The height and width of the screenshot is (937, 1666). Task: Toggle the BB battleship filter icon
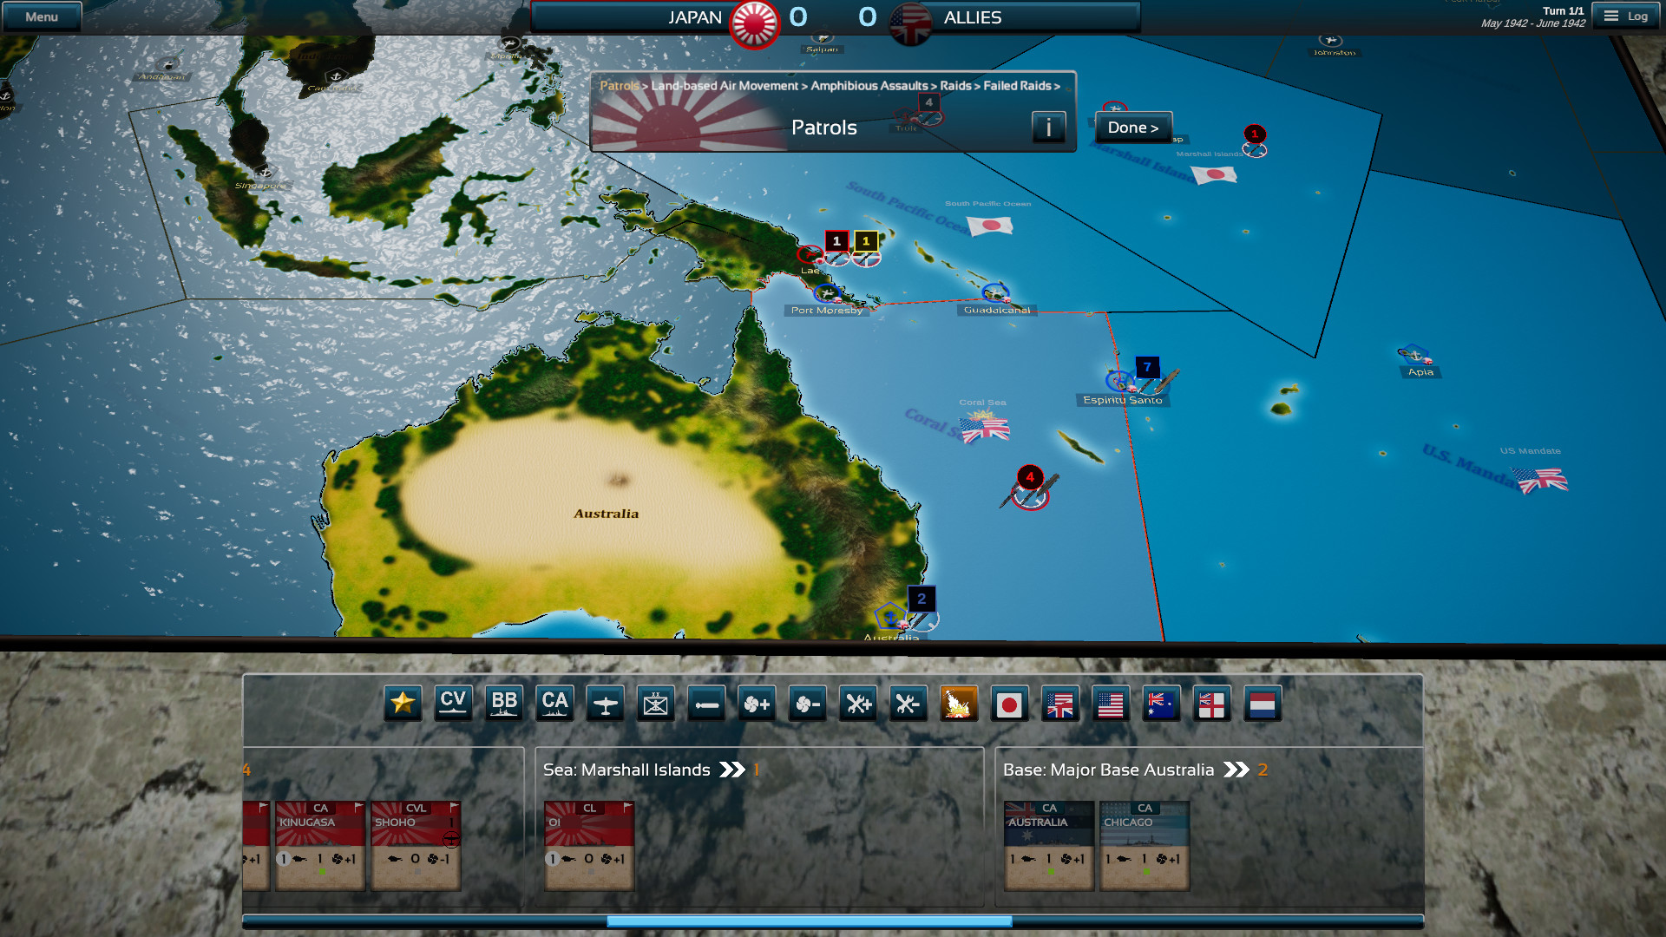(x=504, y=704)
